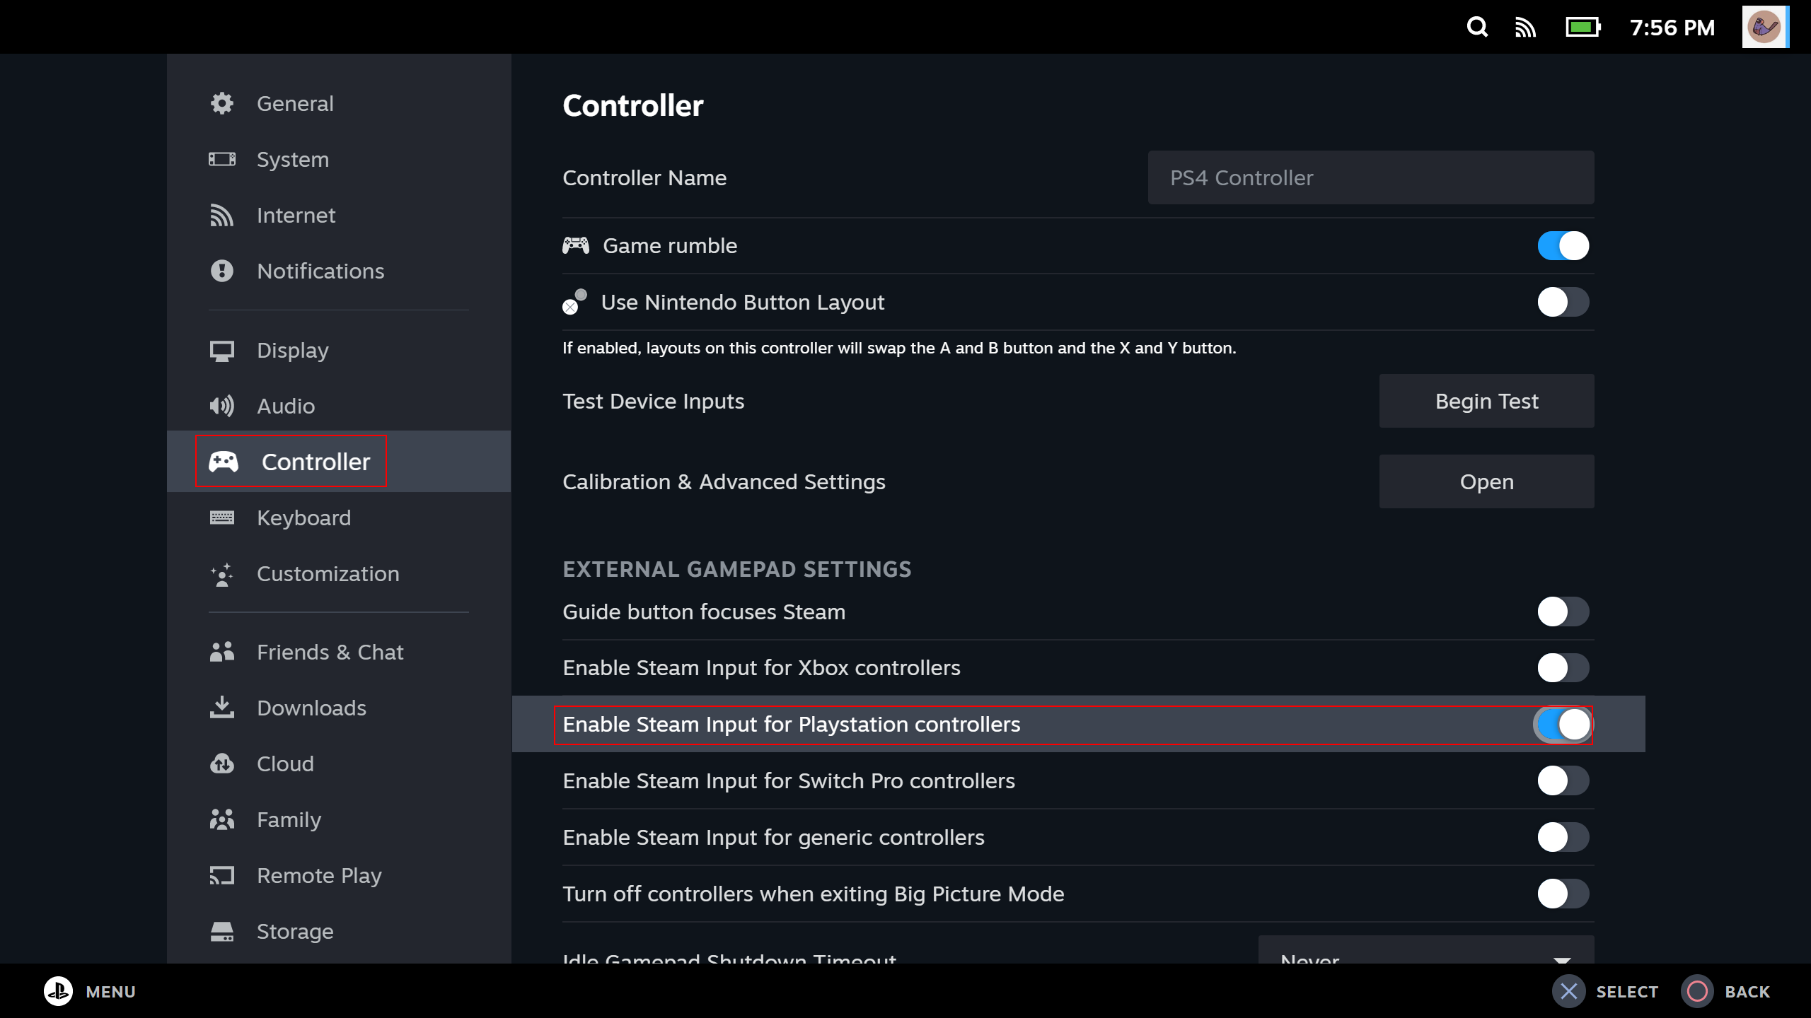Enable Use Nintendo Button Layout
The image size is (1811, 1018).
(1563, 303)
